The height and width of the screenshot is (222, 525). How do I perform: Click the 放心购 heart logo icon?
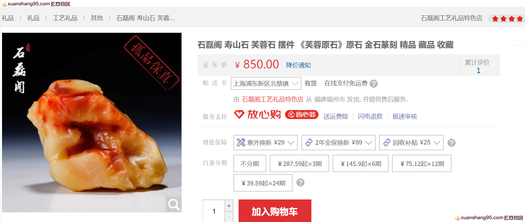[239, 114]
